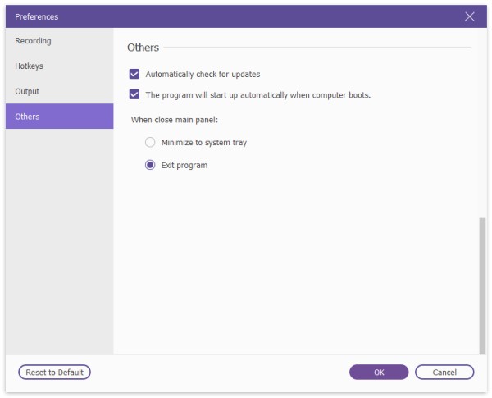Image resolution: width=492 pixels, height=398 pixels.
Task: Open the Recording preferences tab
Action: click(x=33, y=41)
